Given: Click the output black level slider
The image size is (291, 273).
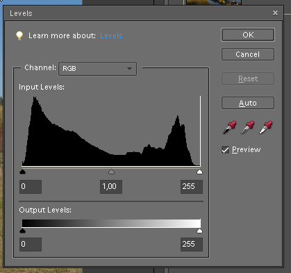Looking at the screenshot, I should tap(22, 231).
